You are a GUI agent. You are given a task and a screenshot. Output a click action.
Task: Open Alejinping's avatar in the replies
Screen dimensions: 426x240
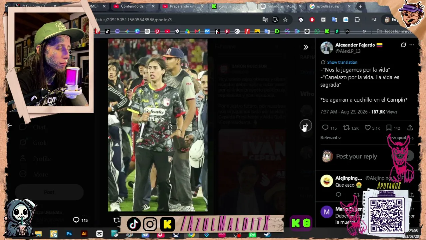(326, 181)
